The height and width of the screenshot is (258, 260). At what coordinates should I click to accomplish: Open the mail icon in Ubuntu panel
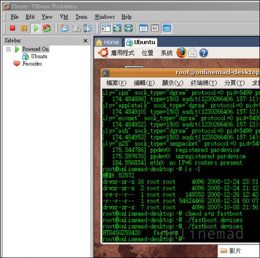(x=193, y=53)
